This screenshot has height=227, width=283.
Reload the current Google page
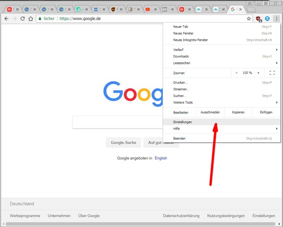tap(23, 19)
